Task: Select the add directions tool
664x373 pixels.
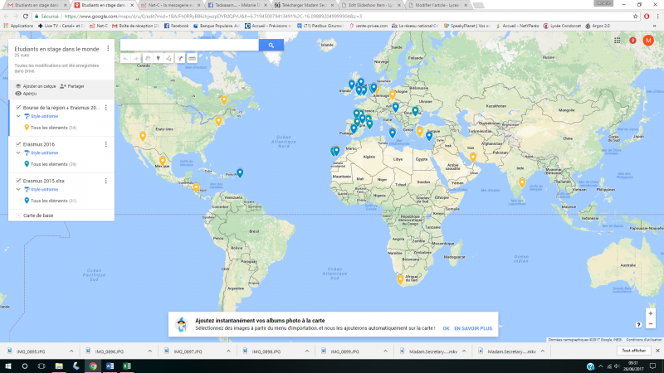Action: pos(180,59)
